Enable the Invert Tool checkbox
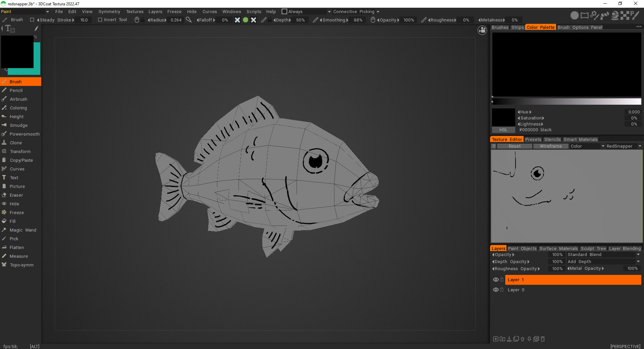The width and height of the screenshot is (644, 349). [x=100, y=20]
